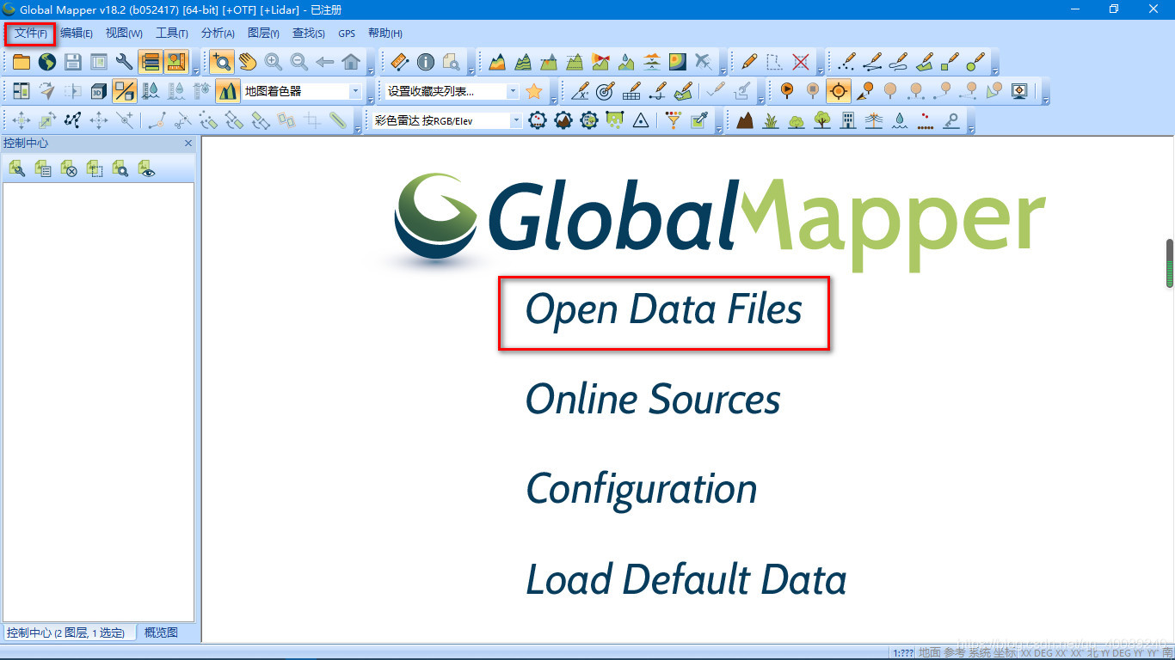Click the zoom in magnifier with plus
1175x660 pixels.
tap(274, 62)
